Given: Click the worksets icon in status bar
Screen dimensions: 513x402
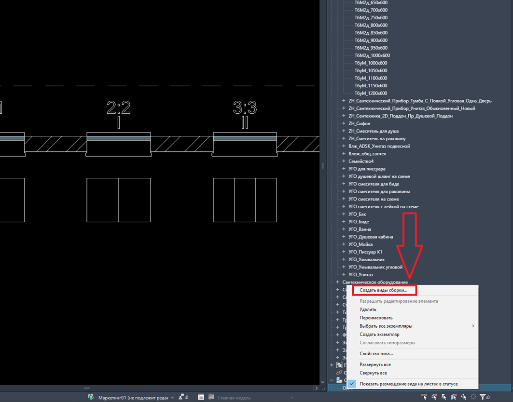Looking at the screenshot, I should (x=91, y=397).
